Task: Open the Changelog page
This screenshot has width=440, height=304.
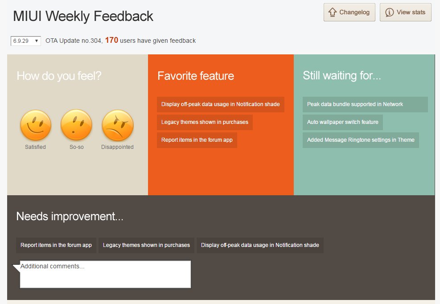Action: pyautogui.click(x=354, y=12)
